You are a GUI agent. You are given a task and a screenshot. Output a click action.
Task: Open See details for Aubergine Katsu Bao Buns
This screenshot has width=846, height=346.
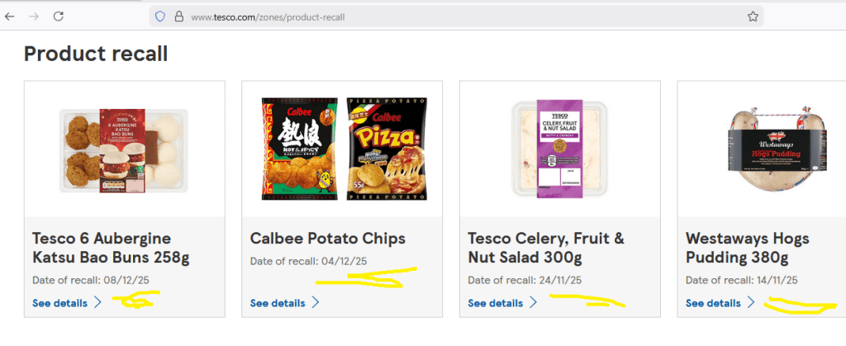(x=60, y=303)
